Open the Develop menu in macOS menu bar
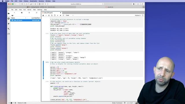The image size is (185, 104). coord(41,1)
